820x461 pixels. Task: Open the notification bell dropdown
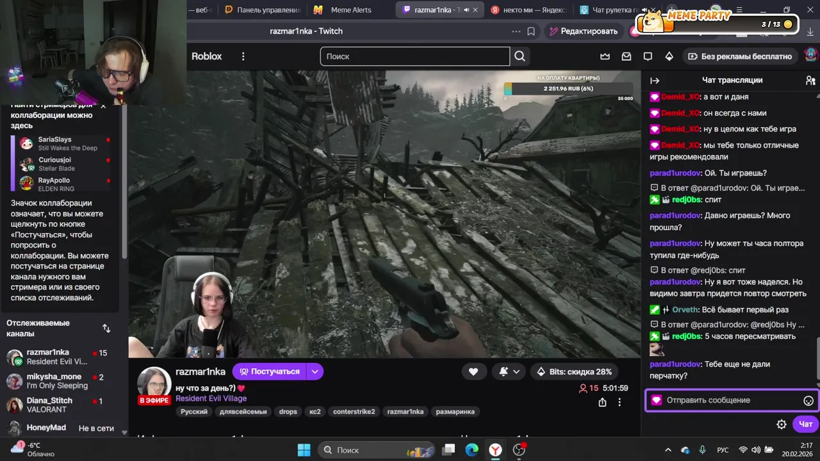tap(509, 371)
